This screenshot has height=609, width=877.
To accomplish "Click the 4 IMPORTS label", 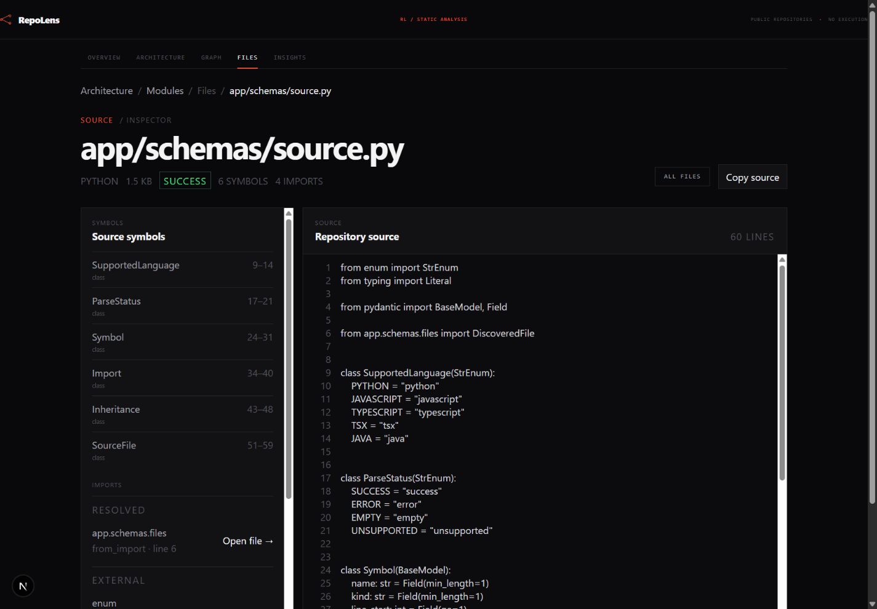I will pos(299,181).
